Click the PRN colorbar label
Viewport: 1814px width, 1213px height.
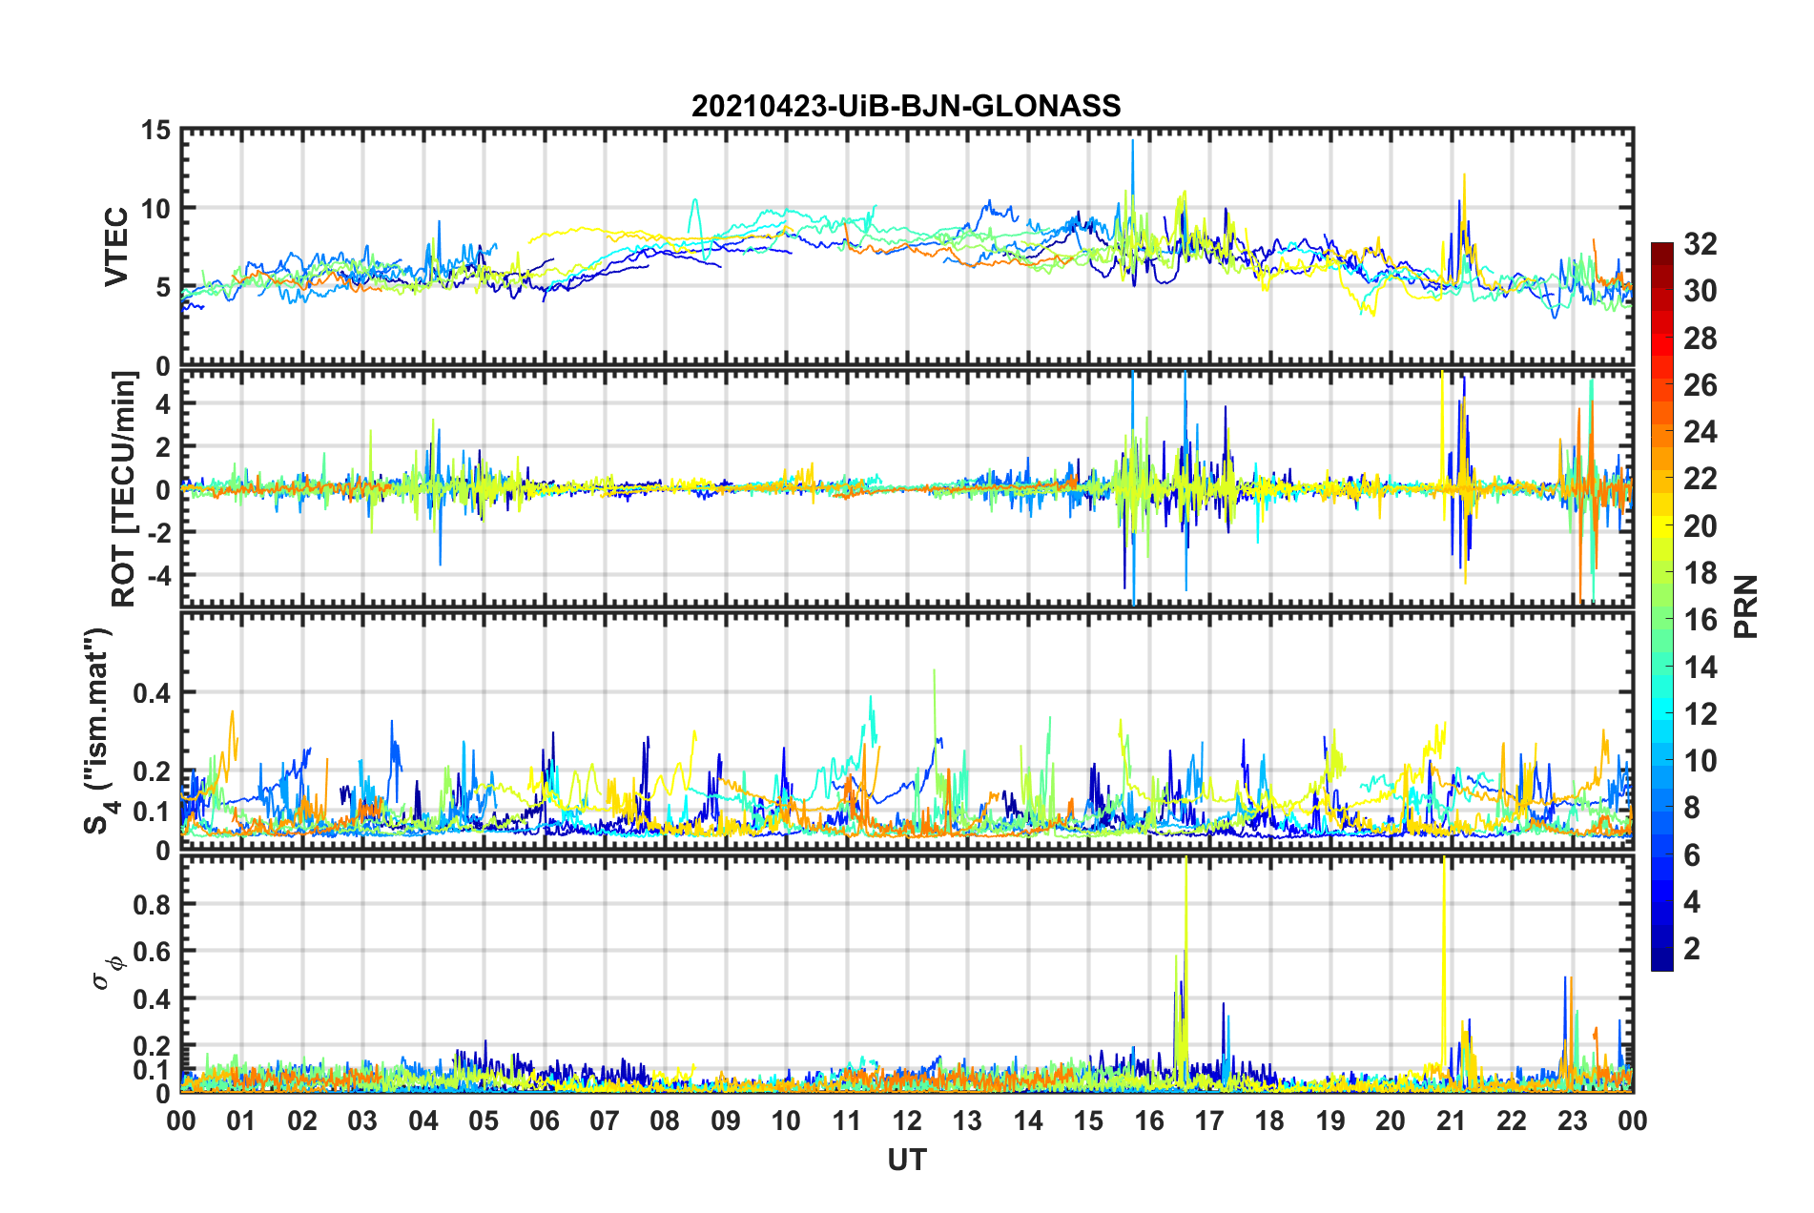pyautogui.click(x=1746, y=606)
